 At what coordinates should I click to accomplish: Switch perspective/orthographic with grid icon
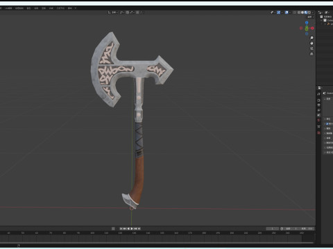311,54
